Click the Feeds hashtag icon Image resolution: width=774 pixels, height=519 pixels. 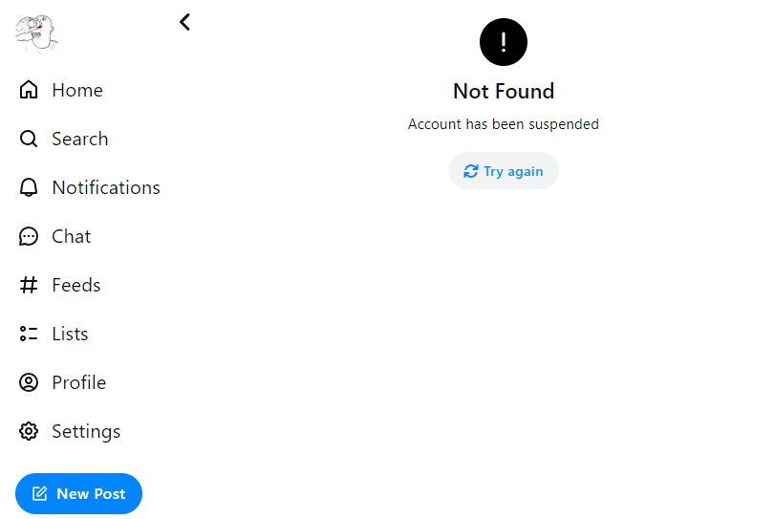point(29,285)
